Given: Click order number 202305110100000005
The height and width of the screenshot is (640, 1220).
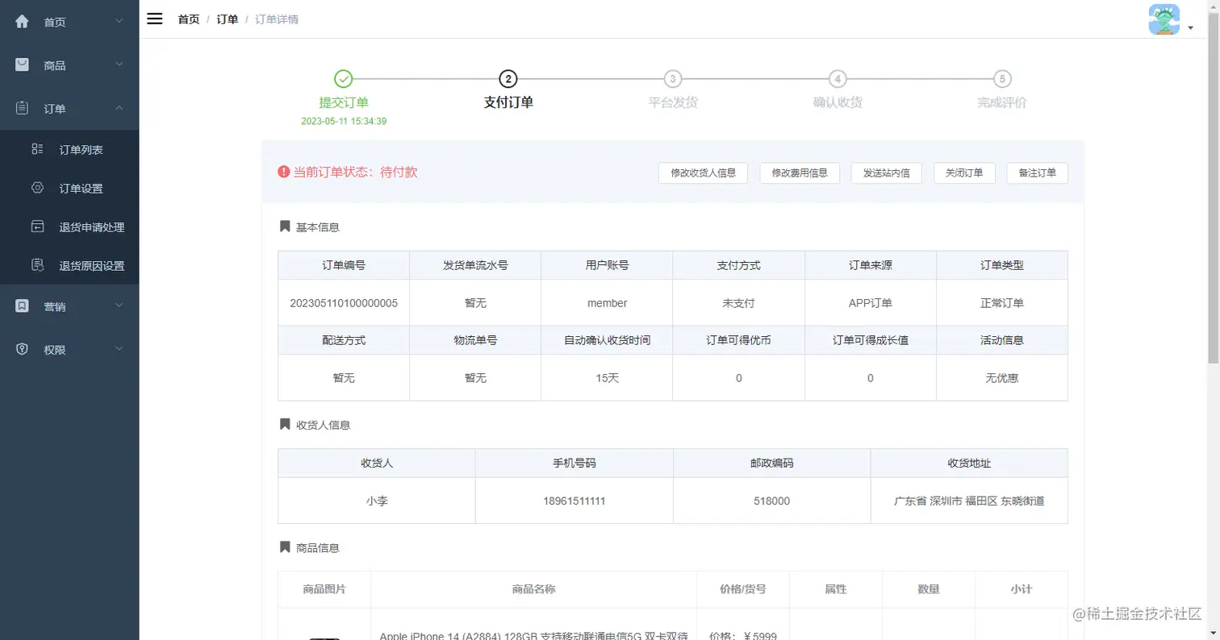Looking at the screenshot, I should (x=344, y=303).
